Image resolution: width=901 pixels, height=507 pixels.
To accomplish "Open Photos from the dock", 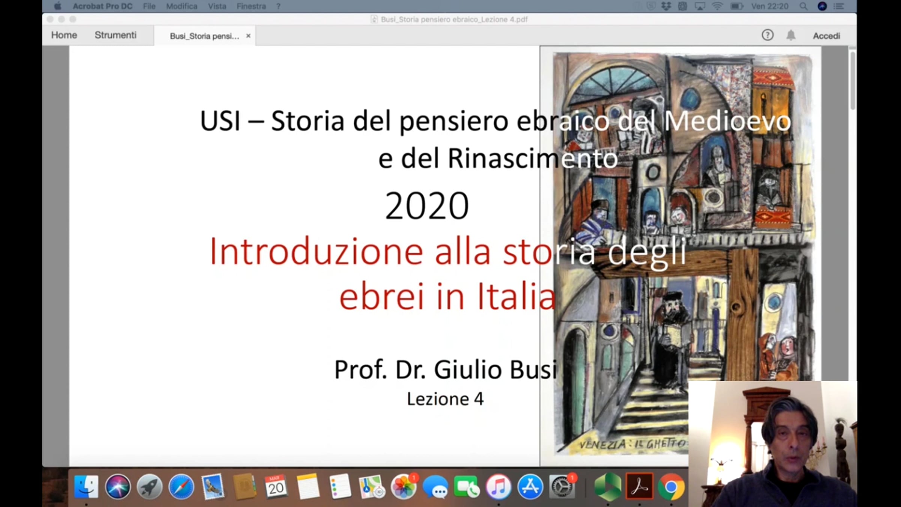I will coord(404,487).
